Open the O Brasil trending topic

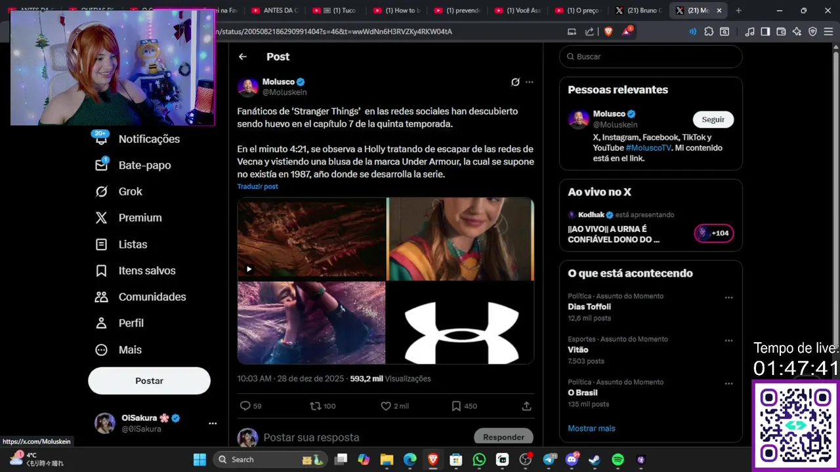point(583,393)
